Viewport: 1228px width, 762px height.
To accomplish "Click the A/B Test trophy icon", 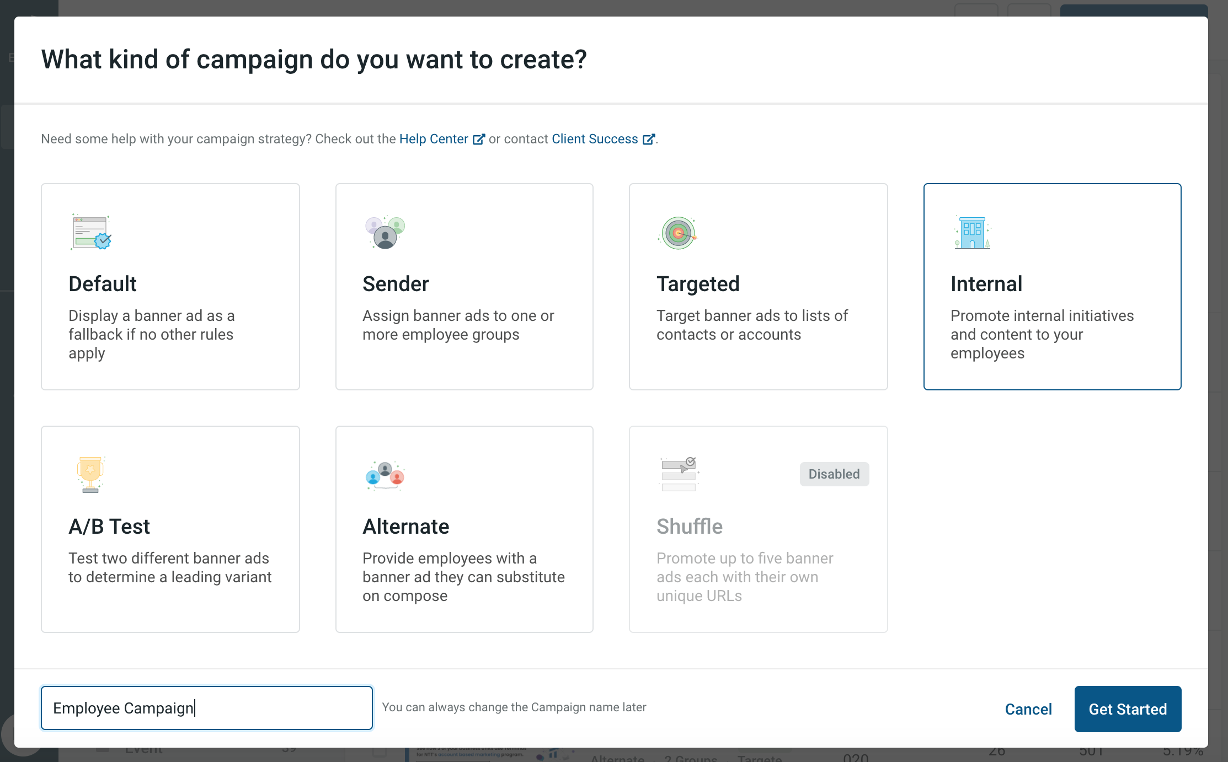I will [91, 474].
